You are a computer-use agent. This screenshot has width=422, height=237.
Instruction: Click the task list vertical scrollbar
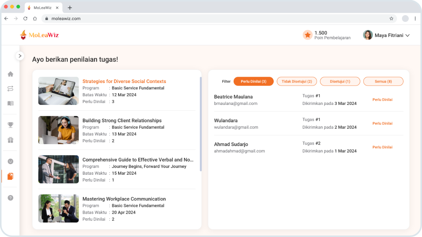coord(201,124)
